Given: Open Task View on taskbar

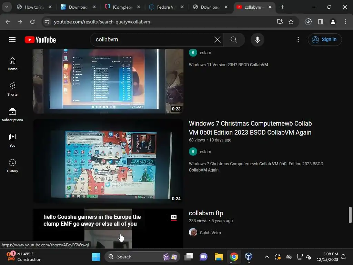Looking at the screenshot, I should coord(189,257).
